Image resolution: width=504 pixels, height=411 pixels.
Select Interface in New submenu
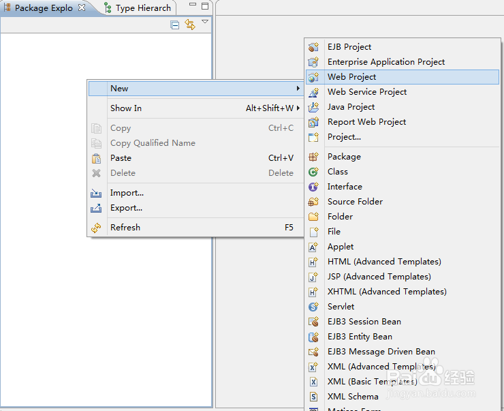coord(403,187)
